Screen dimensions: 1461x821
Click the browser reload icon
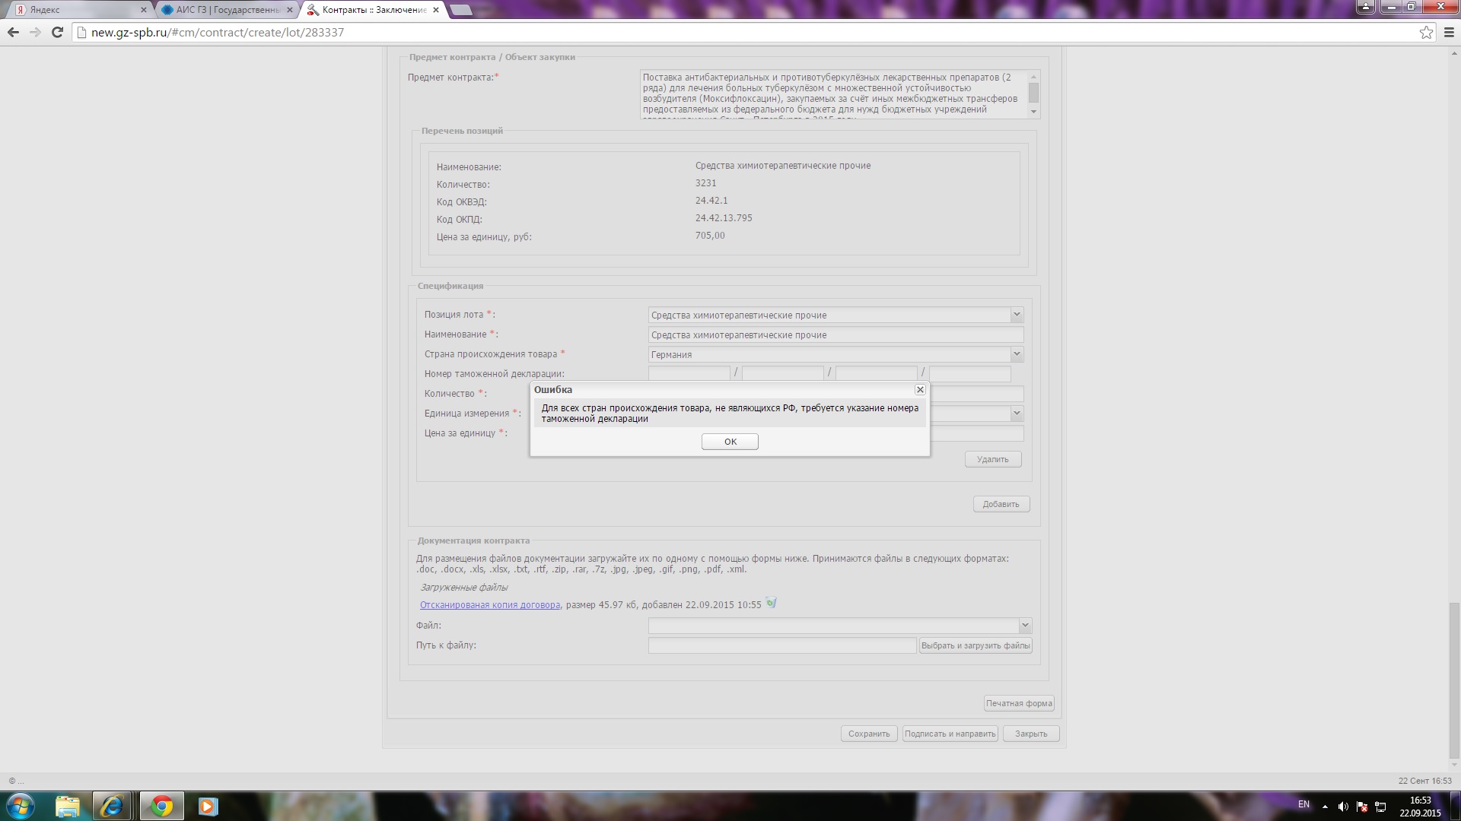(57, 32)
